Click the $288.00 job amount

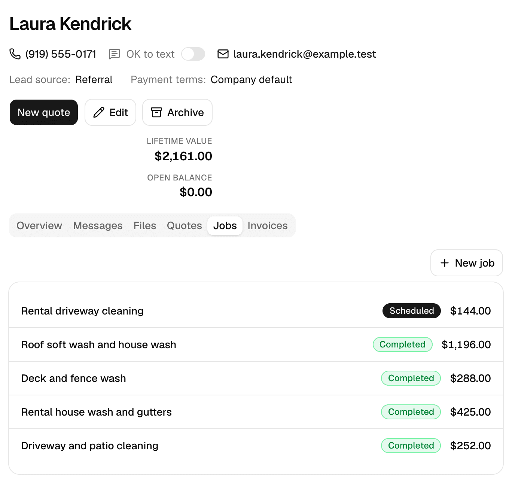click(x=470, y=378)
